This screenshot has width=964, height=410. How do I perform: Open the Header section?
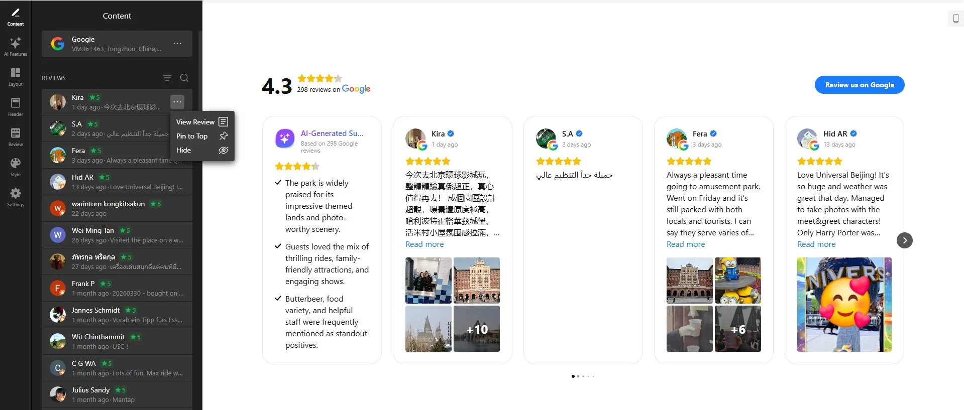[16, 107]
